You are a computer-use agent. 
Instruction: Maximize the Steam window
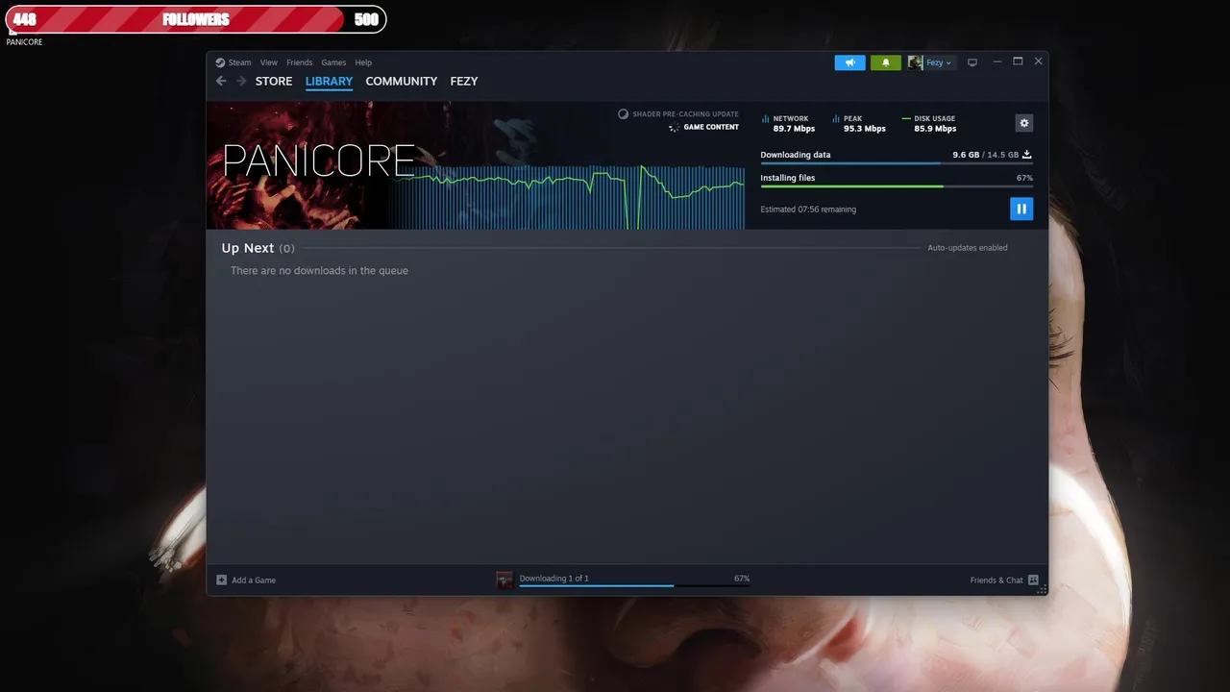pos(1018,62)
